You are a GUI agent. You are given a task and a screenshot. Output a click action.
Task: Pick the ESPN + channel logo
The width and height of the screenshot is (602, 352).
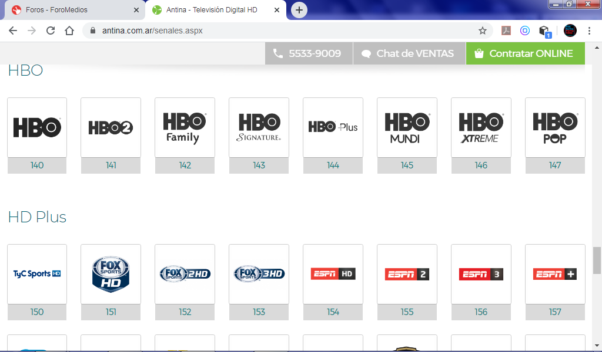(555, 274)
